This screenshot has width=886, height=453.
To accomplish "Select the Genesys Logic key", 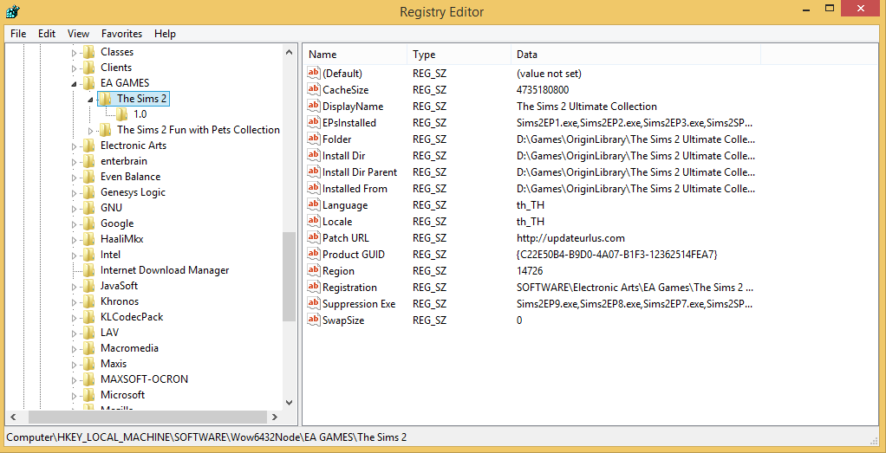I will coord(133,192).
